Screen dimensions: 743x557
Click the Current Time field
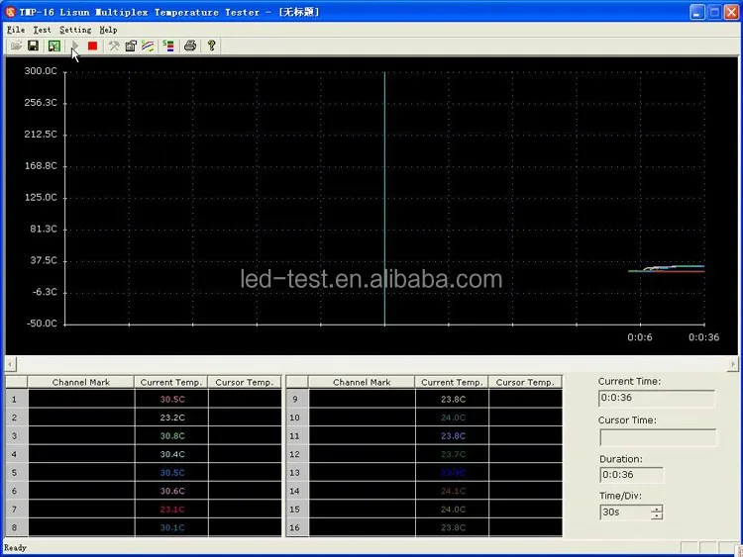[657, 398]
